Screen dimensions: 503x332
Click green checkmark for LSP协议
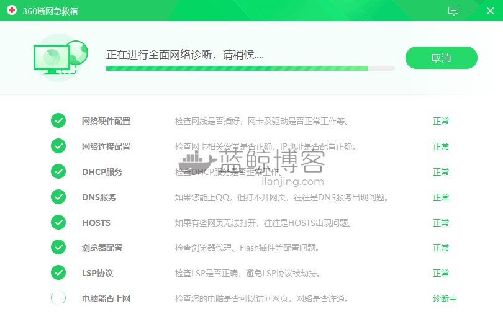tap(58, 272)
